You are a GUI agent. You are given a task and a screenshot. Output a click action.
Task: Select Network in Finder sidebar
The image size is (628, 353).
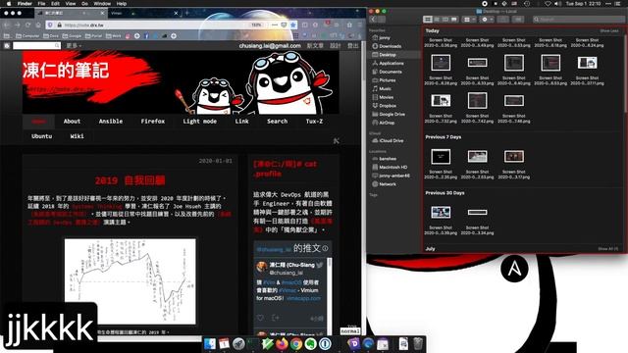point(388,184)
